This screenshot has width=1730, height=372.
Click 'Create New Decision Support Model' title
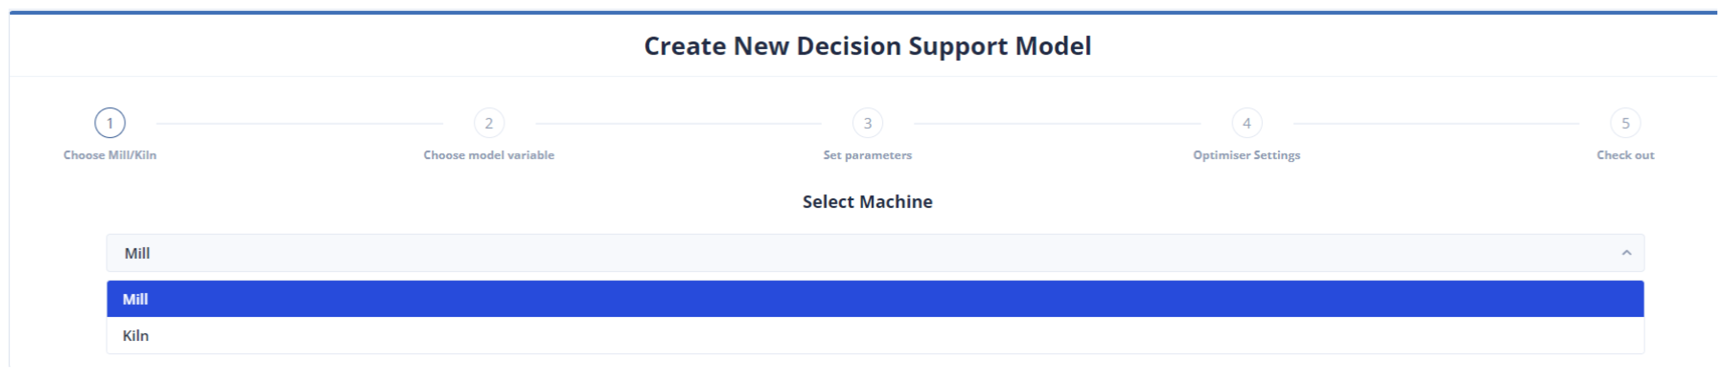tap(868, 46)
